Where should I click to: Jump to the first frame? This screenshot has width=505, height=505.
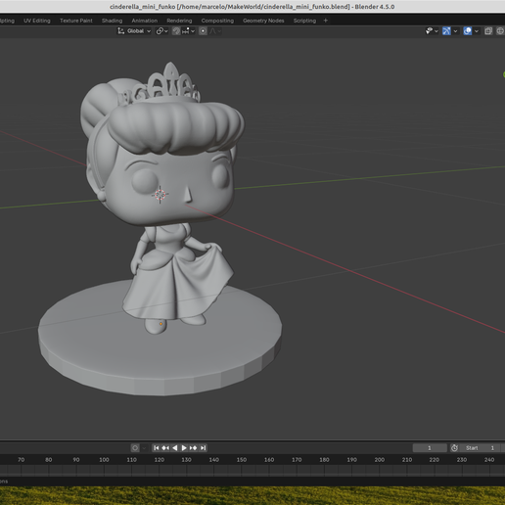(157, 448)
